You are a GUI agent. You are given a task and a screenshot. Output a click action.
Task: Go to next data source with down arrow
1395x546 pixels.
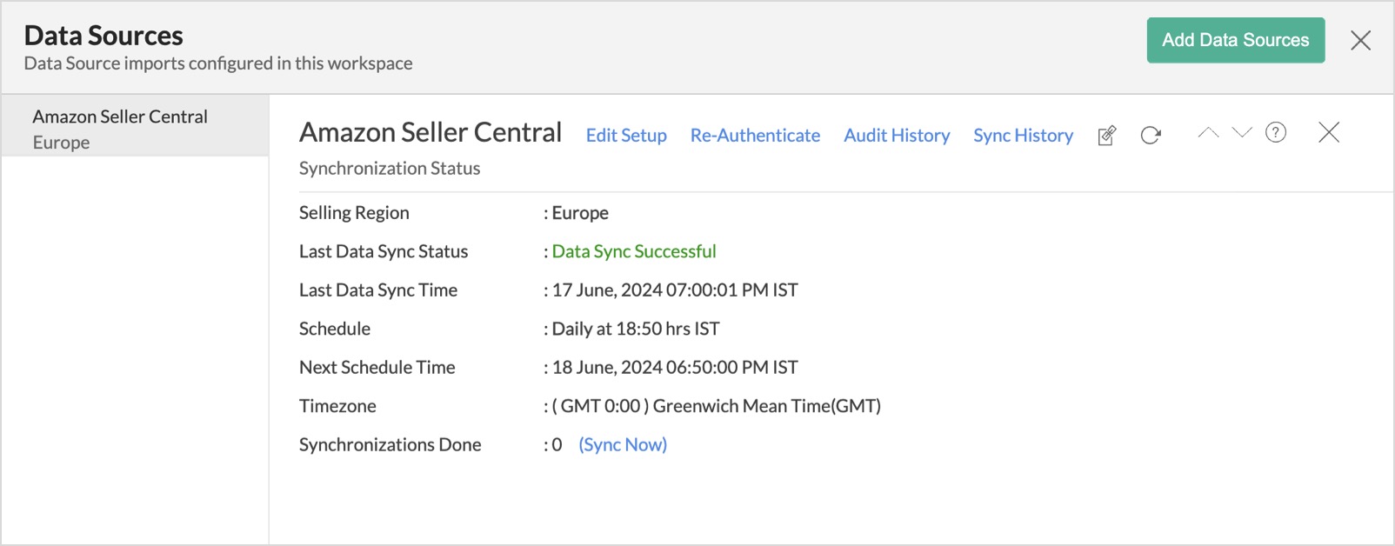click(x=1242, y=133)
